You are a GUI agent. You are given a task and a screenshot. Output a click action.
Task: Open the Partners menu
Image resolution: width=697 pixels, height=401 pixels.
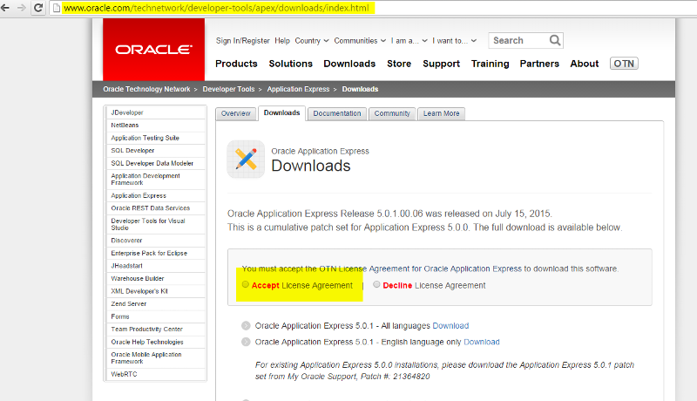pos(539,64)
